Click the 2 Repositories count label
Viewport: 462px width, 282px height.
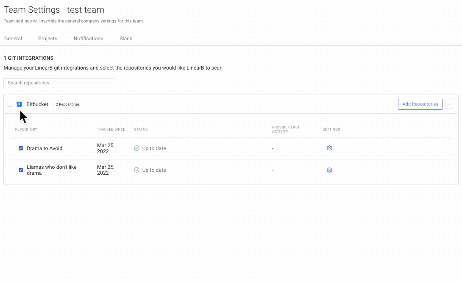coord(68,104)
